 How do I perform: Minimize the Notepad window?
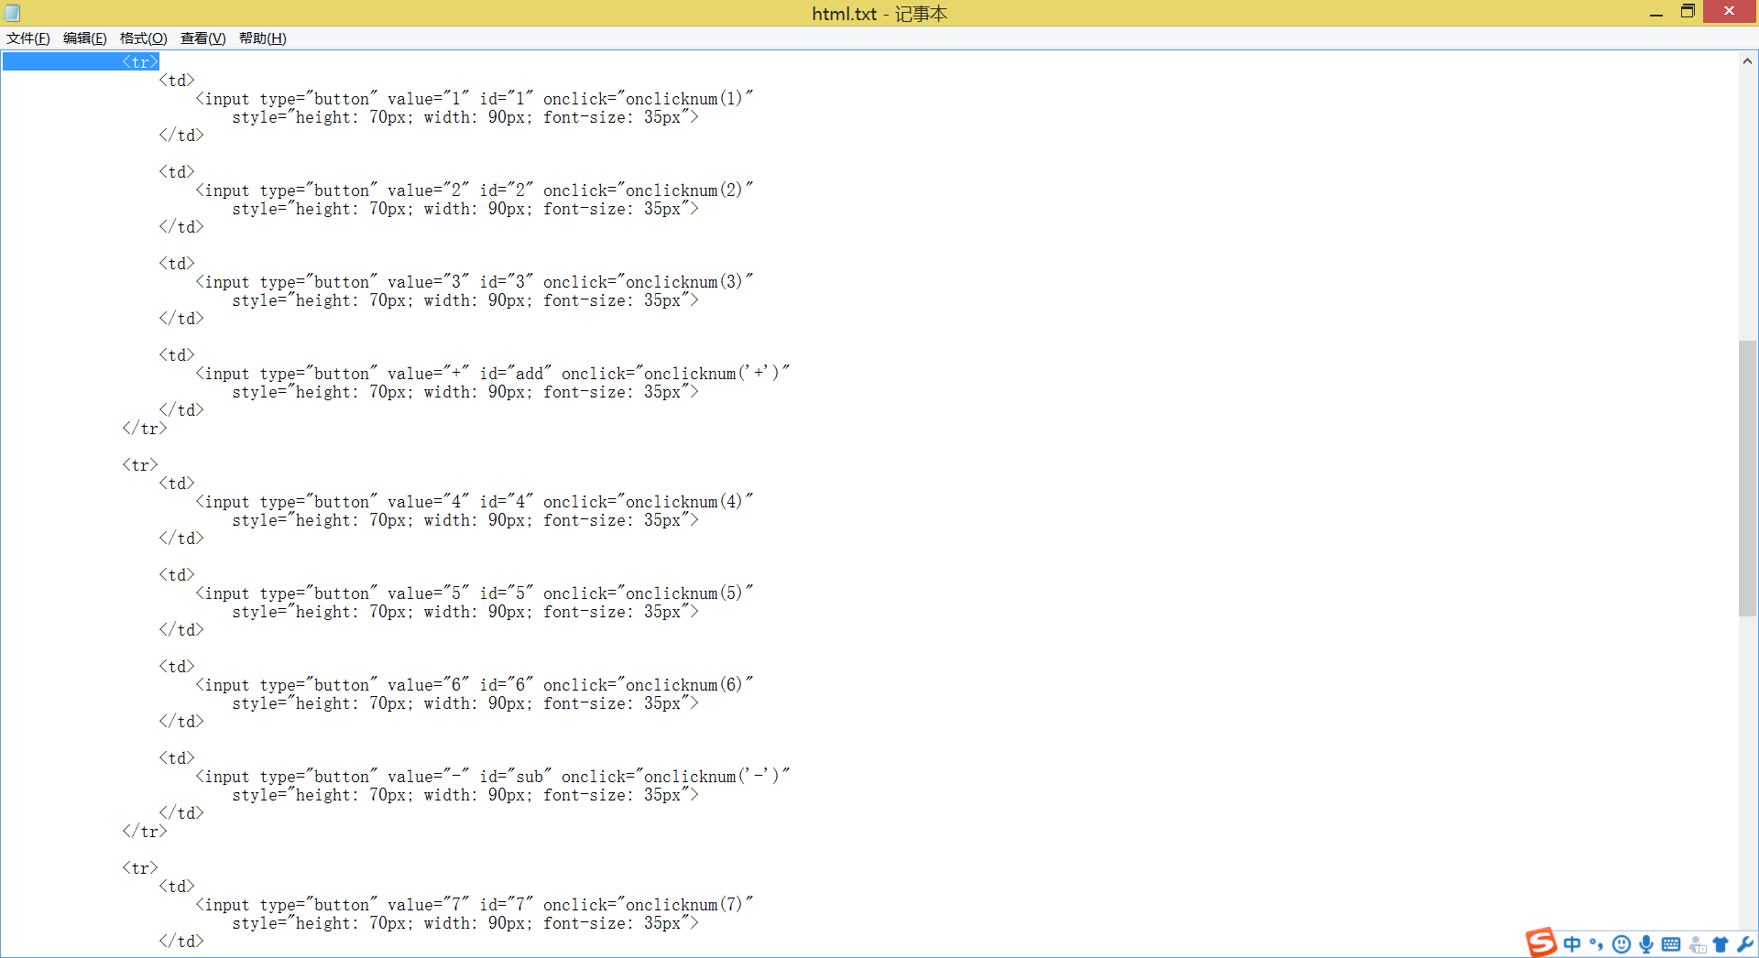[1656, 13]
